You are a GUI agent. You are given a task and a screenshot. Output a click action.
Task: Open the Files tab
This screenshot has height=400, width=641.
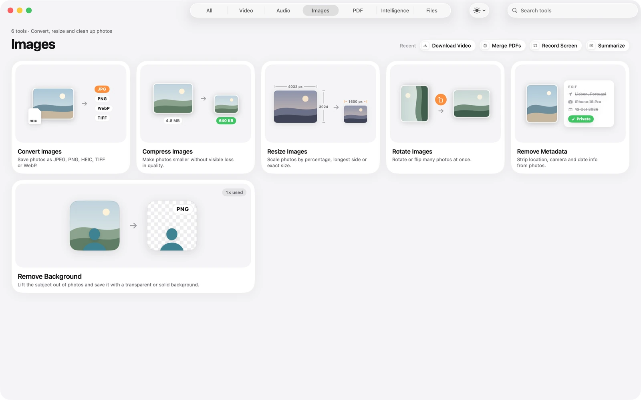(x=432, y=11)
